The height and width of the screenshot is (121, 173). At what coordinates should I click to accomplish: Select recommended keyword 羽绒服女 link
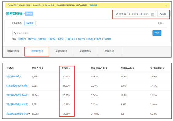pyautogui.click(x=22, y=39)
